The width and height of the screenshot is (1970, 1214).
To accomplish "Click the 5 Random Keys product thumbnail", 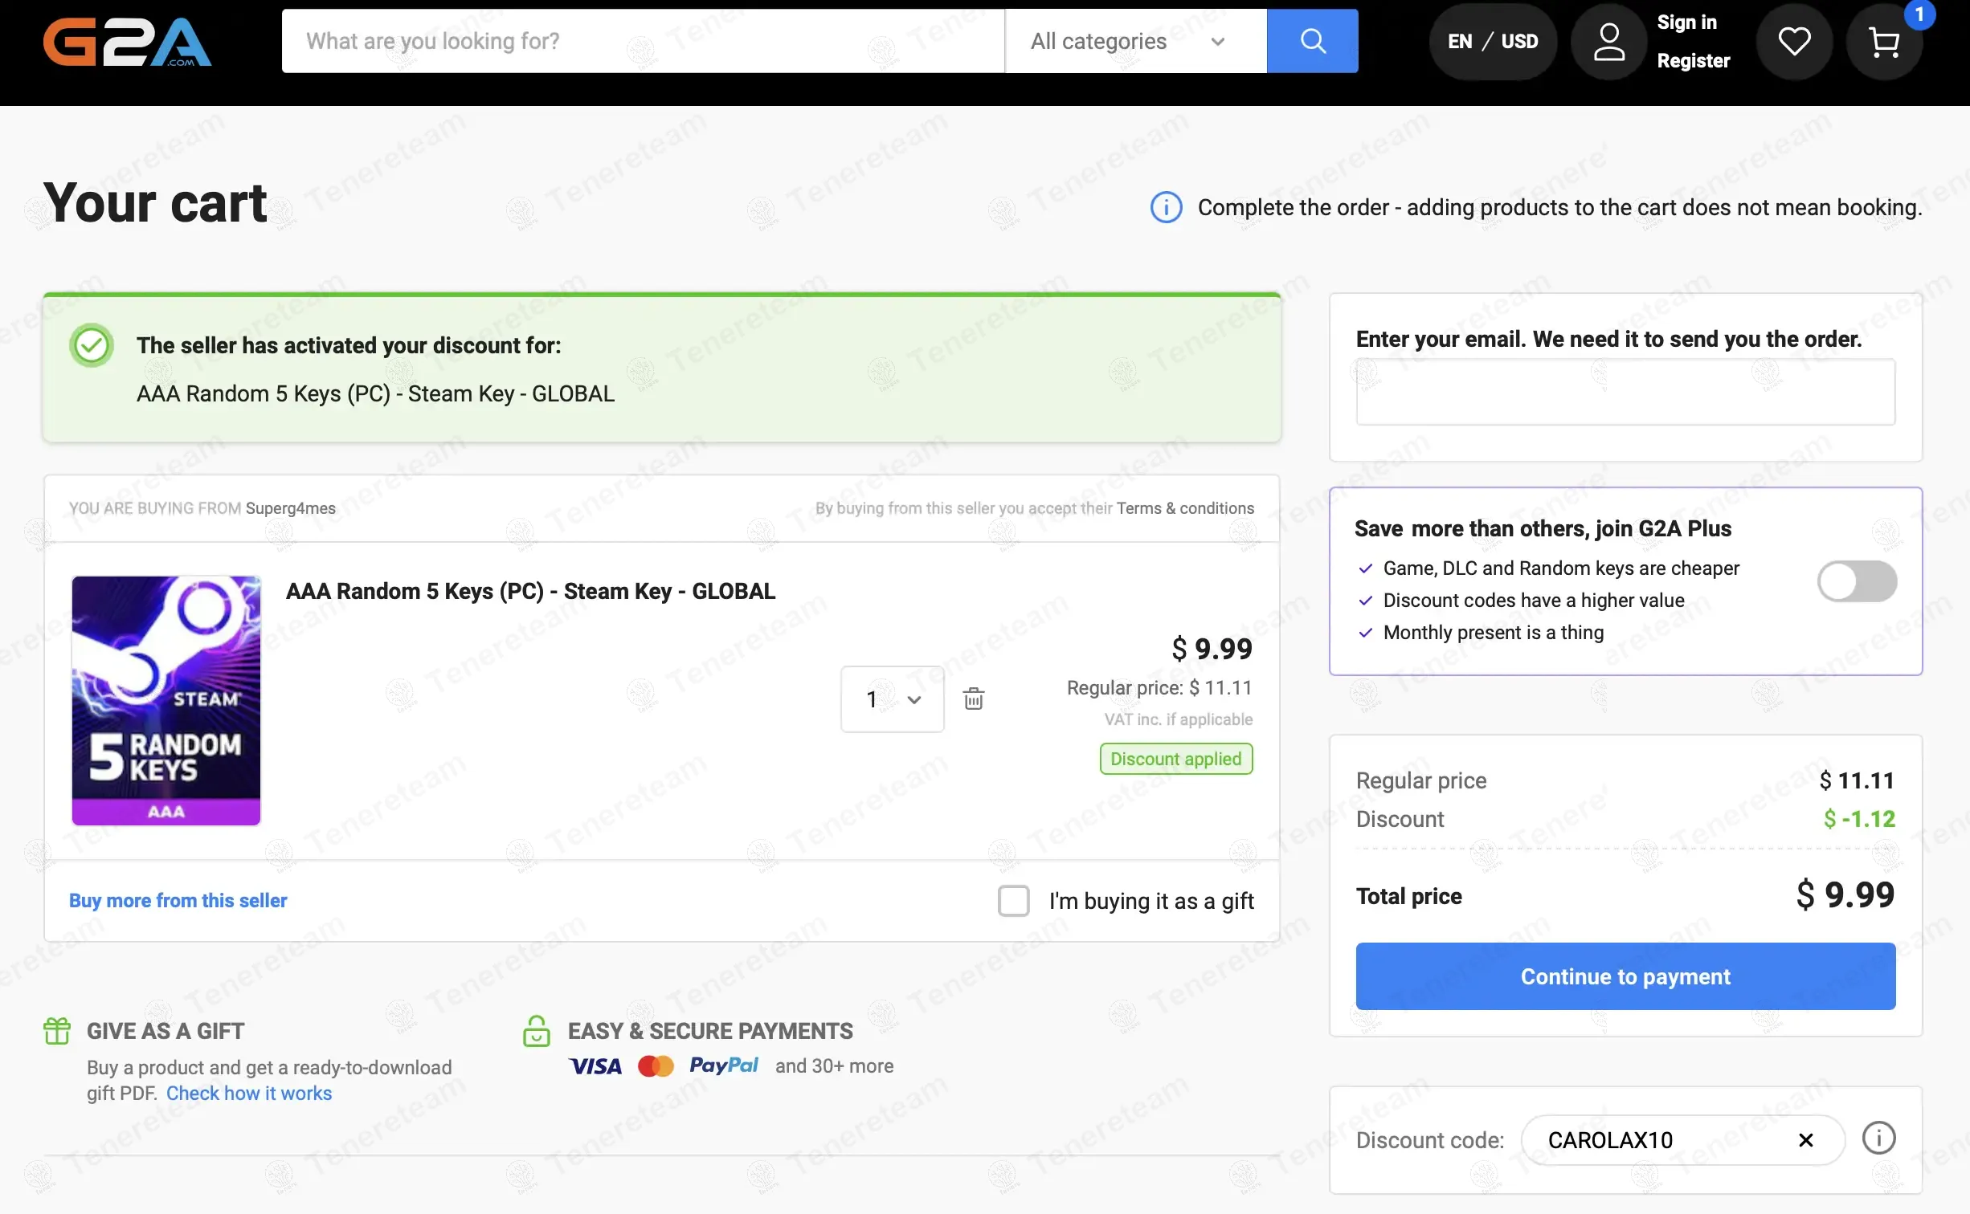I will coord(166,700).
